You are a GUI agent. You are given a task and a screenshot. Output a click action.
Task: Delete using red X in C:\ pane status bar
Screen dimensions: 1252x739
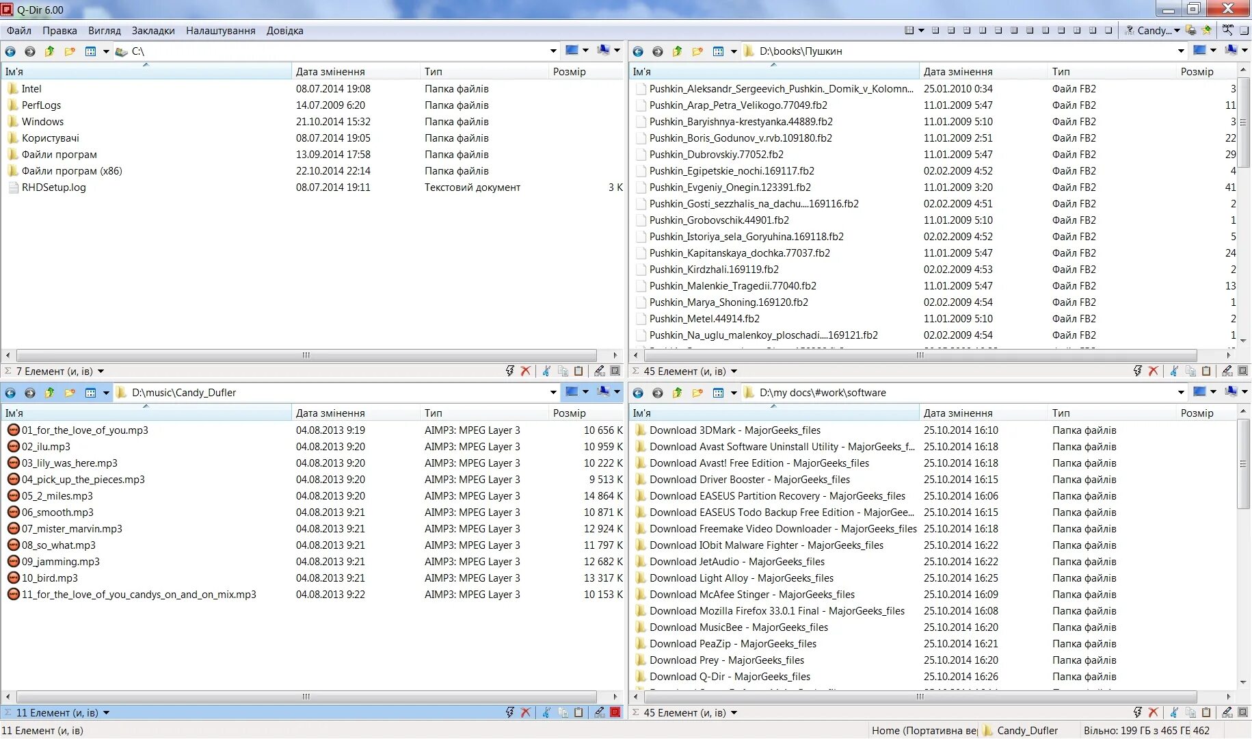pyautogui.click(x=525, y=371)
